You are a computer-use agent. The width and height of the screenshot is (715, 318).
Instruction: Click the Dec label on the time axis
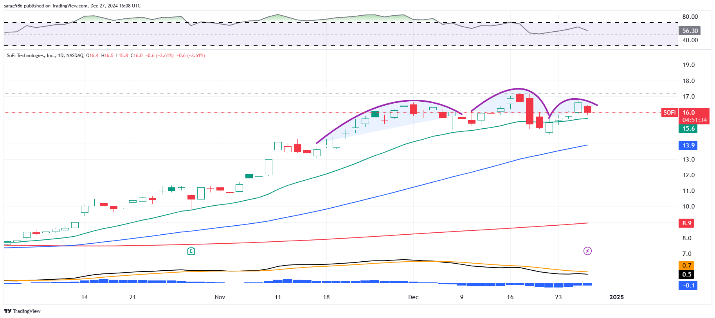pos(413,297)
